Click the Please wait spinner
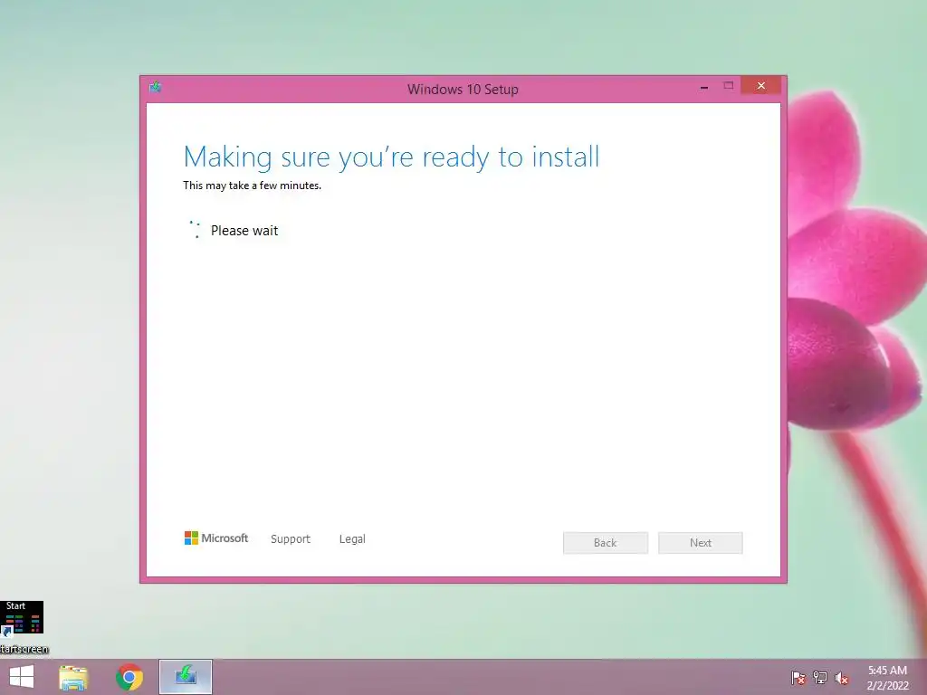Image resolution: width=927 pixels, height=695 pixels. (195, 229)
